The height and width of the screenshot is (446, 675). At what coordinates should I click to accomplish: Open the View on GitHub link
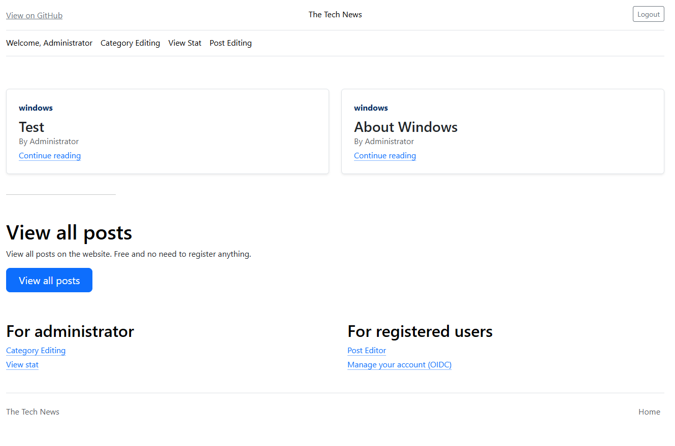click(34, 15)
